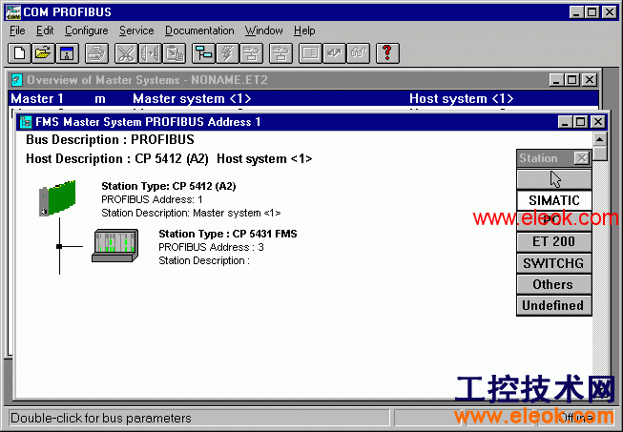This screenshot has height=432, width=623.
Task: Click the Cut scissors toolbar icon
Action: point(126,53)
